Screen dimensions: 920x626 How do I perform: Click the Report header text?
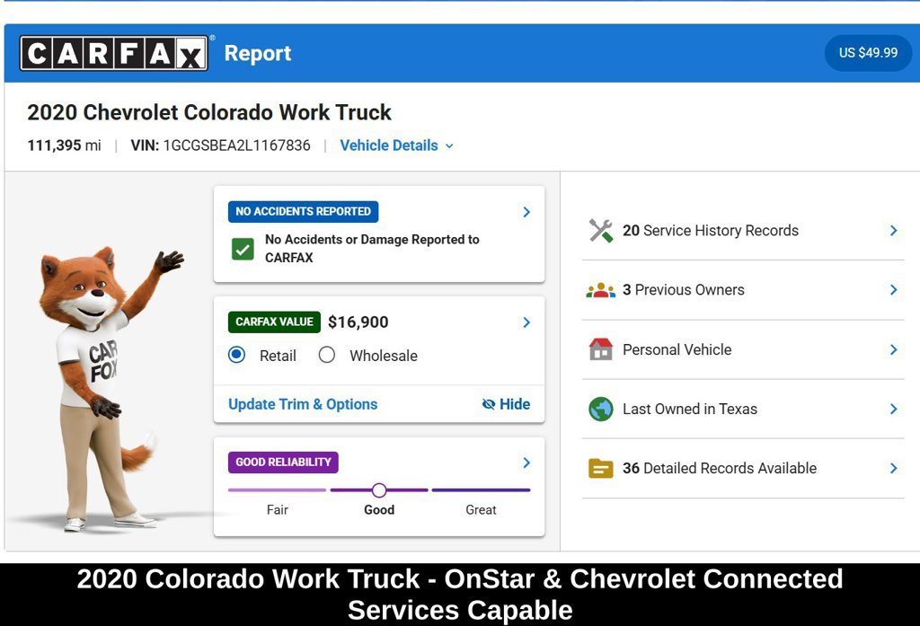(258, 53)
